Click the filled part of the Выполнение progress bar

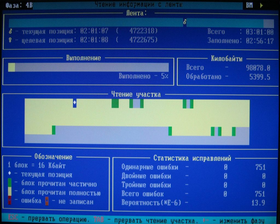[x=11, y=67]
